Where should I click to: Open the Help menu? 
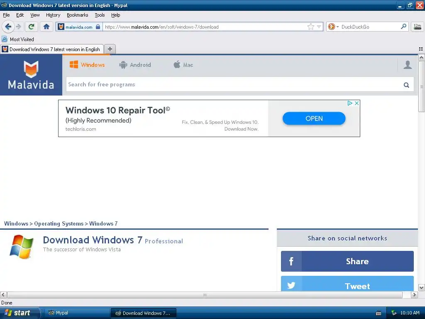115,15
